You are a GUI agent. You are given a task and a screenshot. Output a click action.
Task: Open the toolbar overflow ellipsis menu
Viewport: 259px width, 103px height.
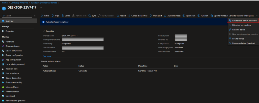(x=257, y=16)
